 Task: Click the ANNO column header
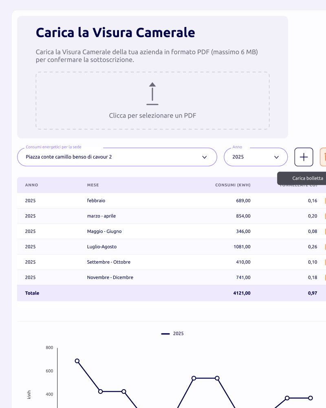click(31, 185)
